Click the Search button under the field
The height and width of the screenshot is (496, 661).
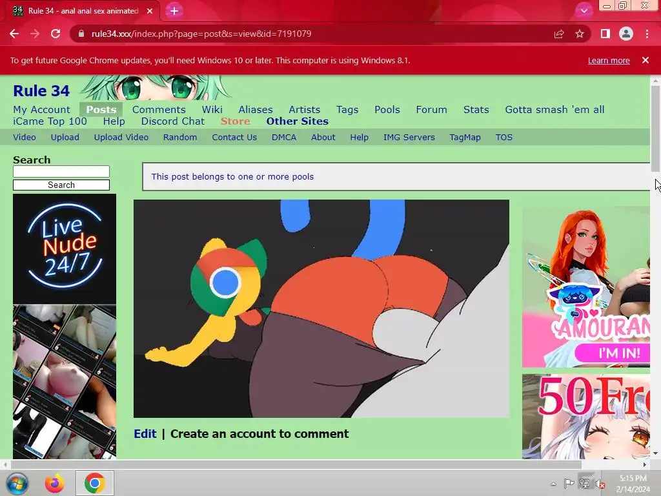61,185
